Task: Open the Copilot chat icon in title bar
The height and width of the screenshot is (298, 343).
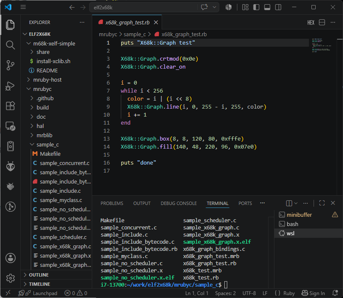Action: 204,7
